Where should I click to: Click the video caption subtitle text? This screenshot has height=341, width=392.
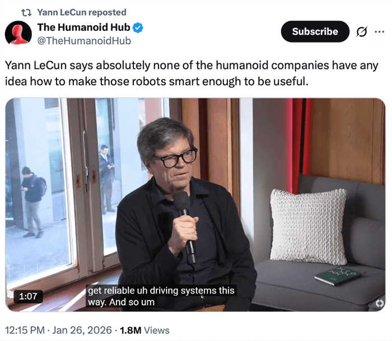click(160, 296)
